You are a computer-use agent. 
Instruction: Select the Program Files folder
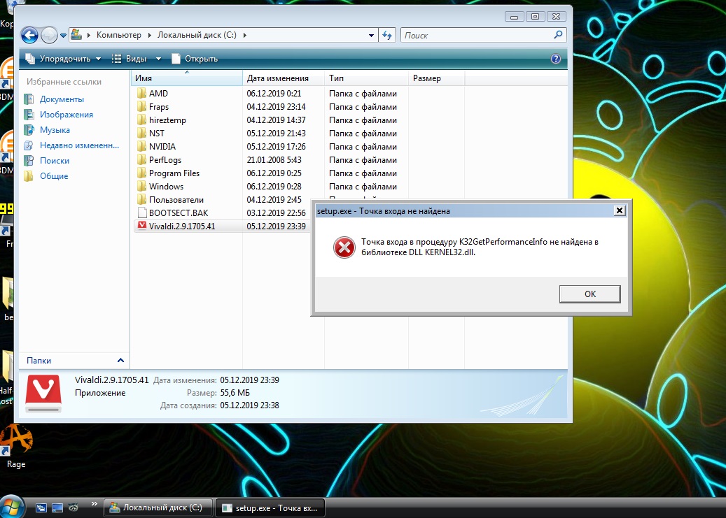click(174, 173)
